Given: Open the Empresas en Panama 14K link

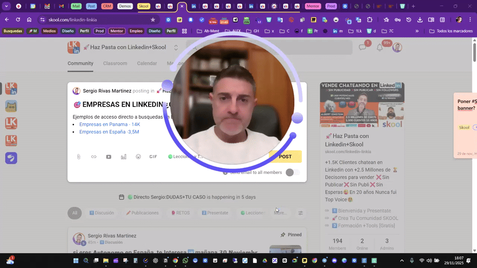Looking at the screenshot, I should (x=108, y=124).
